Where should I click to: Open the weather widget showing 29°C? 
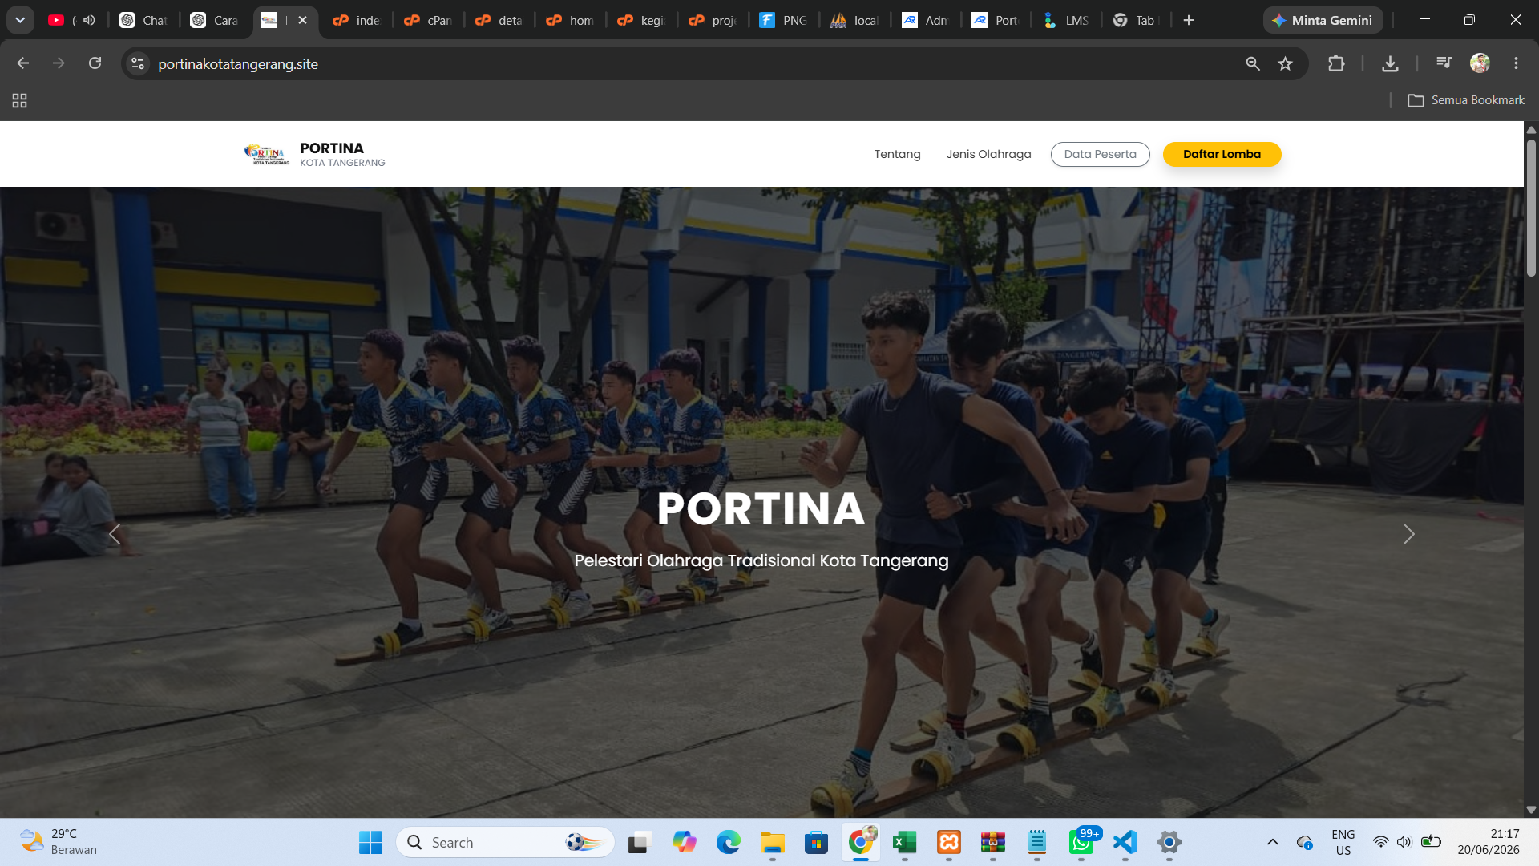tap(58, 842)
